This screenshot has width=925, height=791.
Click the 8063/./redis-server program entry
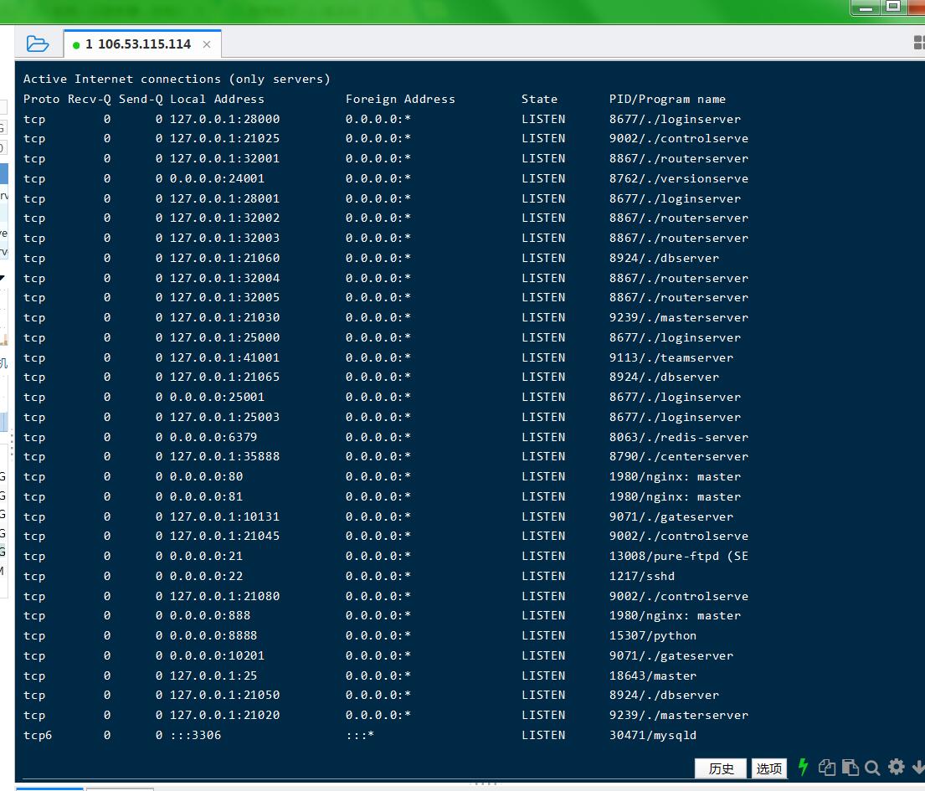point(678,437)
